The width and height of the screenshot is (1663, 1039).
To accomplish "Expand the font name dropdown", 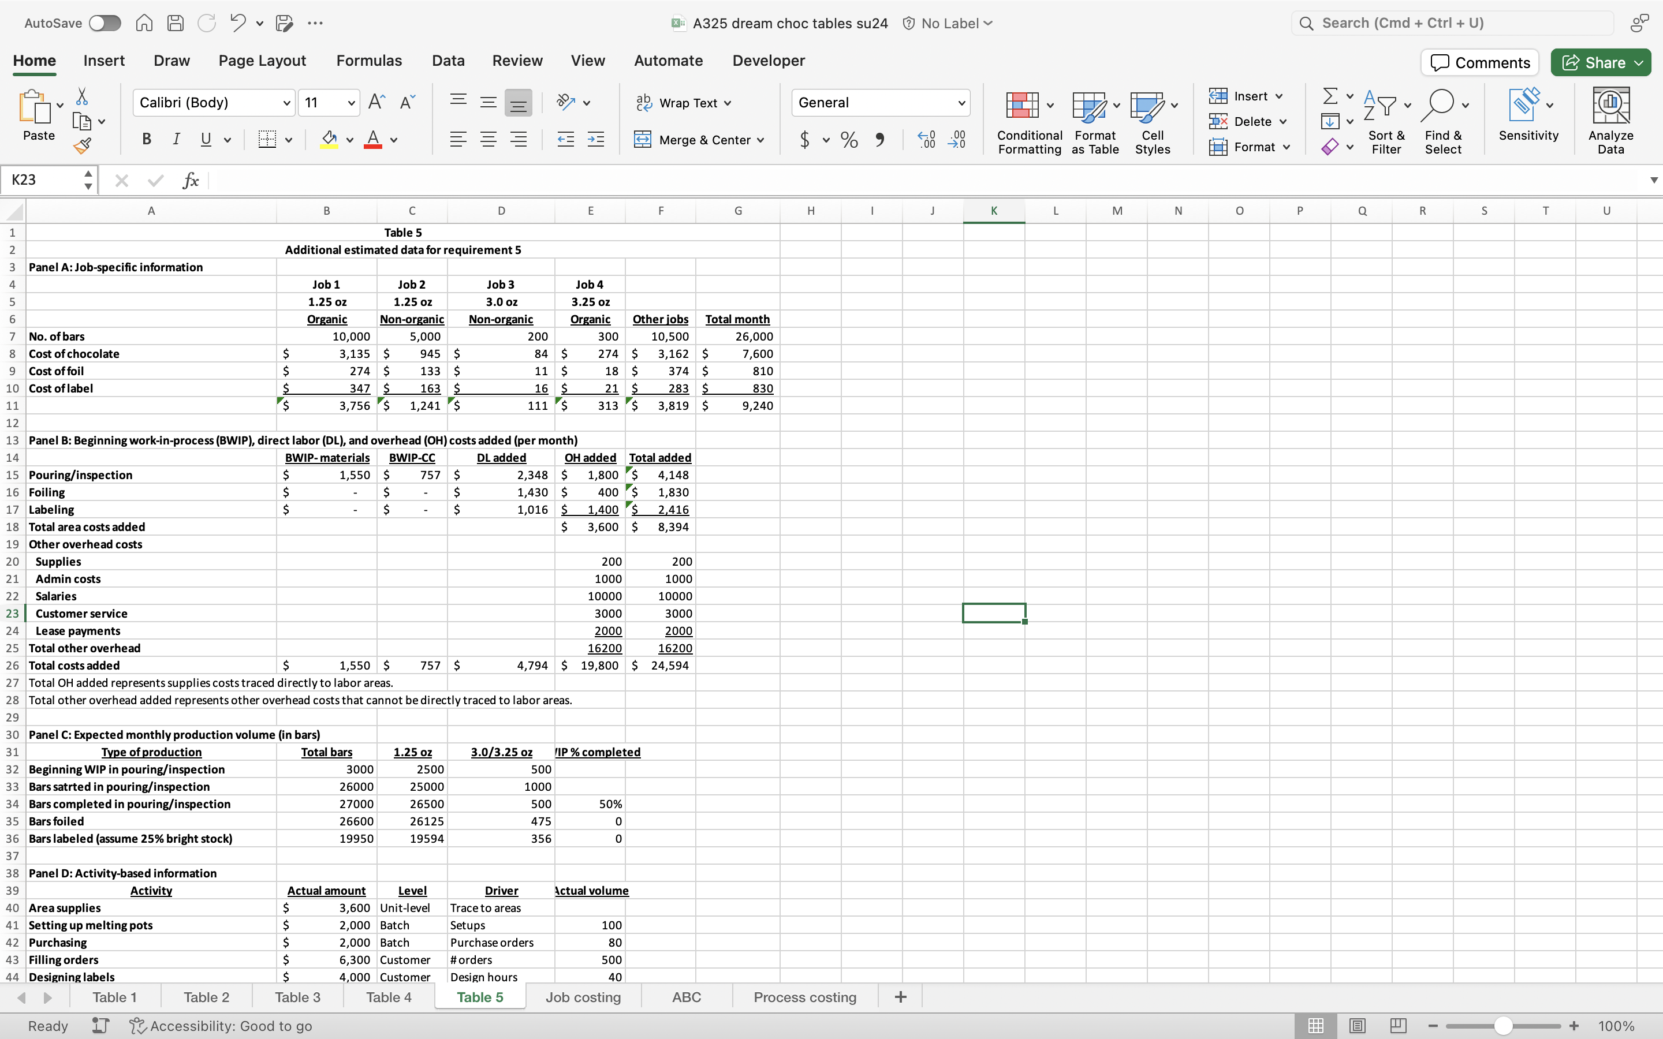I will [x=286, y=103].
